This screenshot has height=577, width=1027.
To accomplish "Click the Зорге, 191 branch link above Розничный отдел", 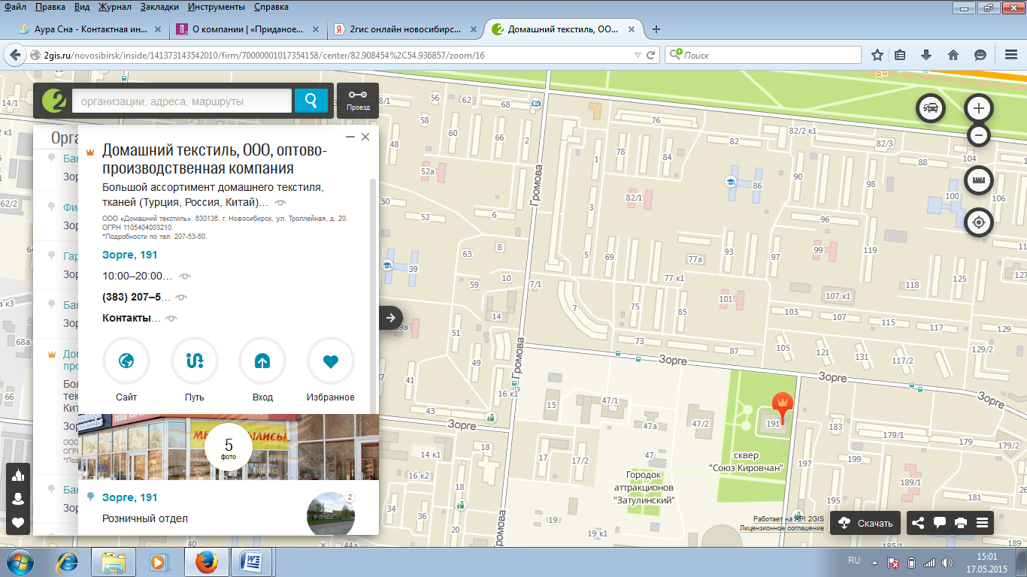I will pos(130,497).
